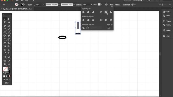Open the stroke weight dropdown

(x=43, y=5)
